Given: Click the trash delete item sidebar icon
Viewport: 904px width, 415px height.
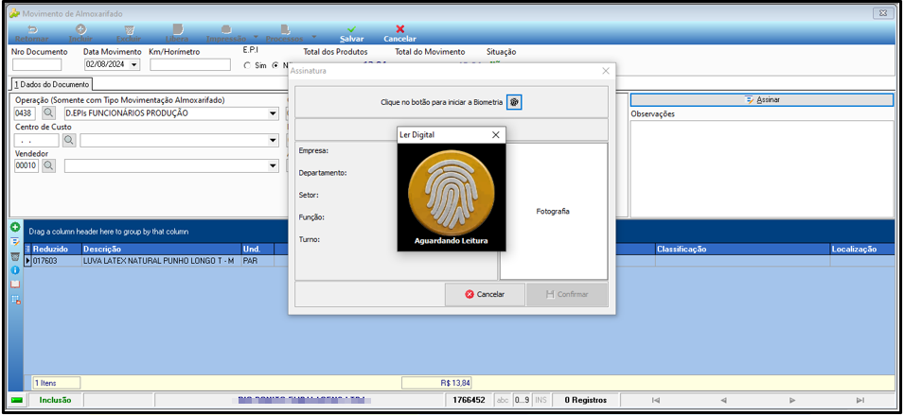Looking at the screenshot, I should pyautogui.click(x=15, y=256).
